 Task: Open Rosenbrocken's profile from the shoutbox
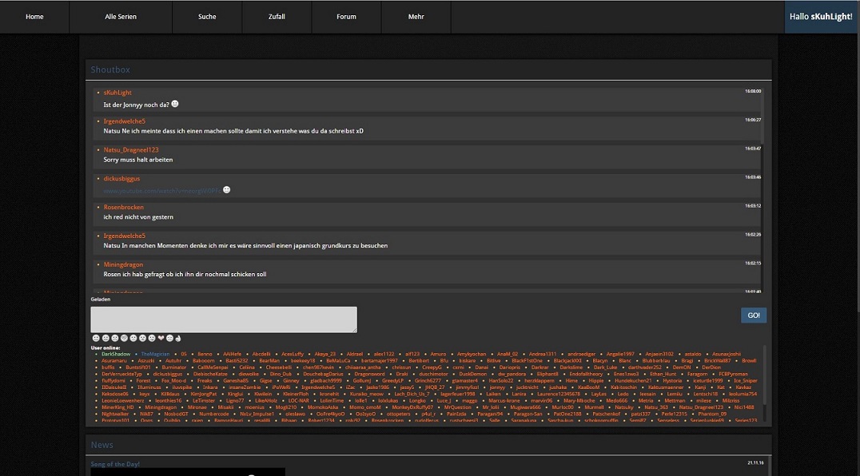coord(124,208)
